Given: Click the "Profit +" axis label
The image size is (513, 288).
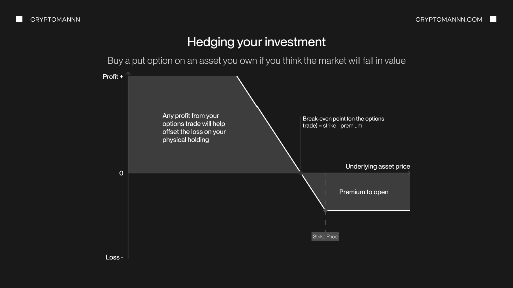Looking at the screenshot, I should (113, 77).
